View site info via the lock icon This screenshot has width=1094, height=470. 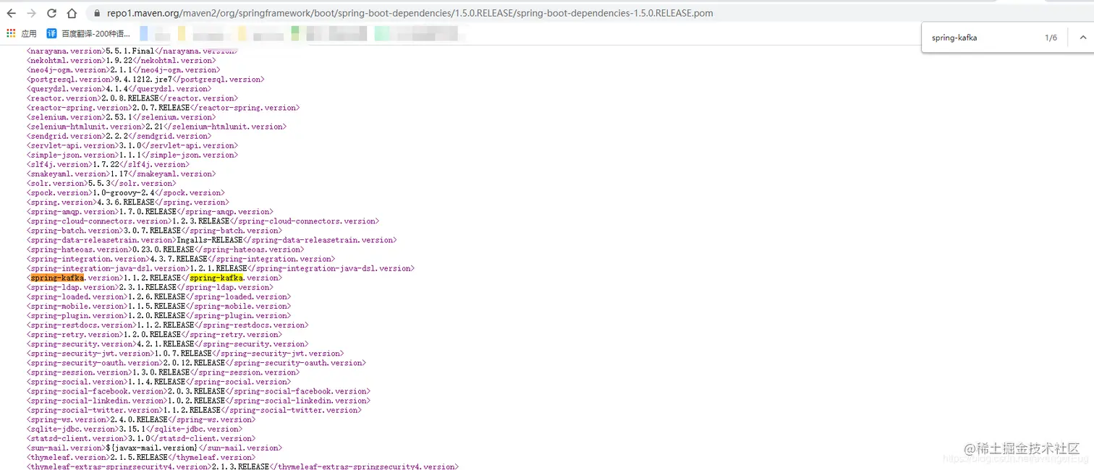click(96, 14)
